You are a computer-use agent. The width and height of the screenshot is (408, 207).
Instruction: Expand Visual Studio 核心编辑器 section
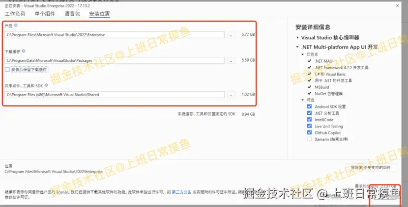tap(297, 38)
